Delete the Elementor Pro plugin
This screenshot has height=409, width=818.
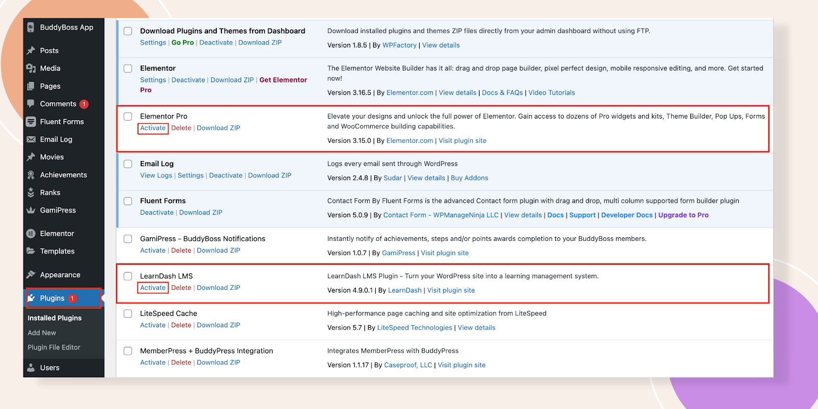tap(181, 128)
